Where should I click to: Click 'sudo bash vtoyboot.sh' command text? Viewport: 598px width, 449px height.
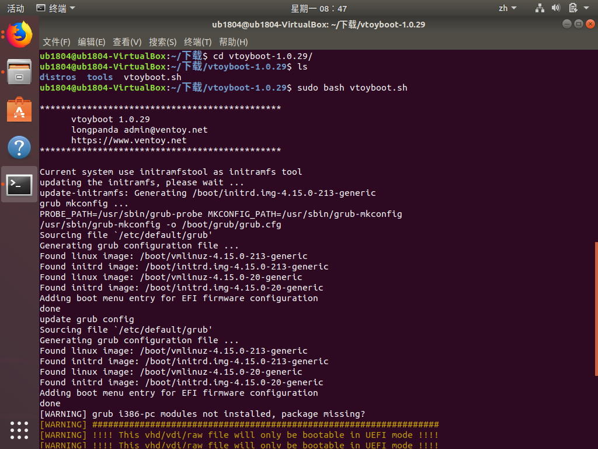(x=352, y=88)
